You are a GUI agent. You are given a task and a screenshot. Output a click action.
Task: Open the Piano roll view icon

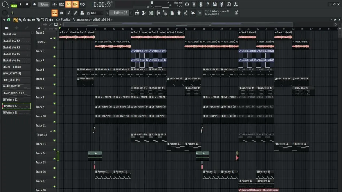pyautogui.click(x=144, y=13)
